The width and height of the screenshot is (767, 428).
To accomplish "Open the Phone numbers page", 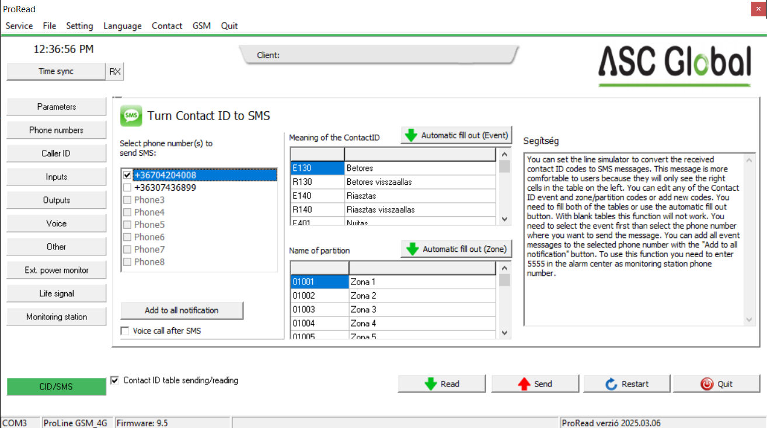I will 57,130.
